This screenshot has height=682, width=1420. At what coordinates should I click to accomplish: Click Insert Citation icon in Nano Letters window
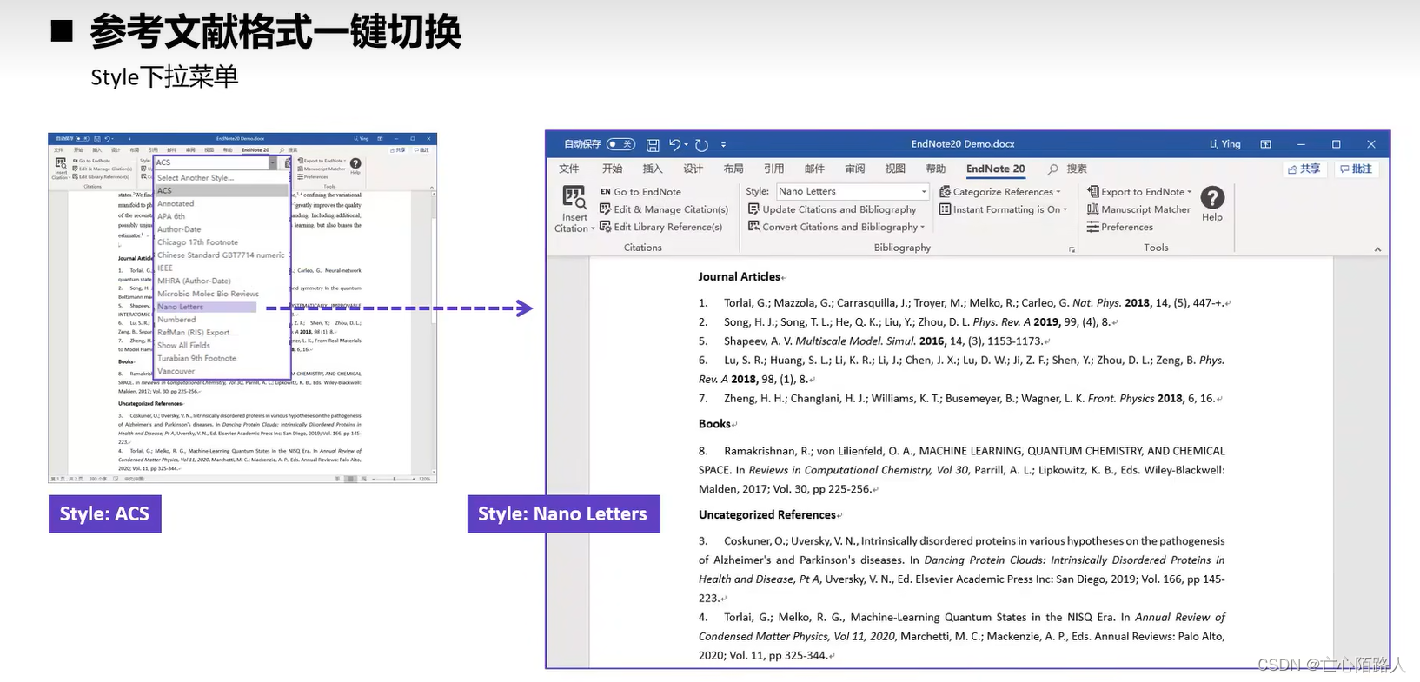coord(574,197)
